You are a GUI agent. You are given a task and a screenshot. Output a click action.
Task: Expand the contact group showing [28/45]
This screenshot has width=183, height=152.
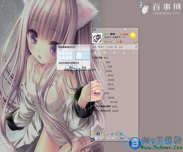(x=115, y=98)
